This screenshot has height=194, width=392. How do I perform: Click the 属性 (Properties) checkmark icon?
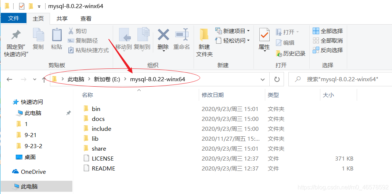pos(264,35)
